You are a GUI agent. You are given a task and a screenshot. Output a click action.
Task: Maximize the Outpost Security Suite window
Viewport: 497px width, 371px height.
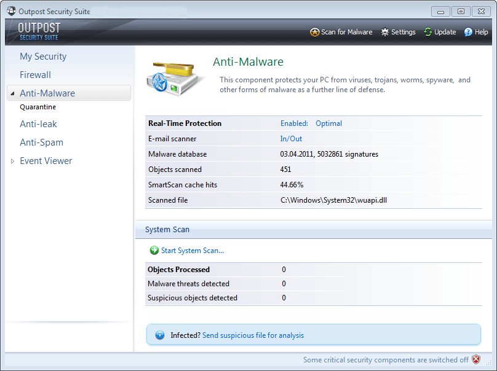pyautogui.click(x=461, y=12)
